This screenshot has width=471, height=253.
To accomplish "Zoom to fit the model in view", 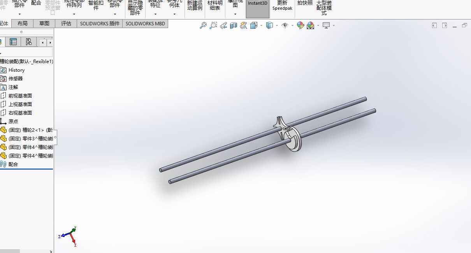I will pos(203,25).
